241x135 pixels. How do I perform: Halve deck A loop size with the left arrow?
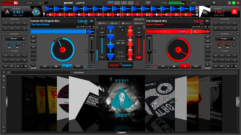18,66
